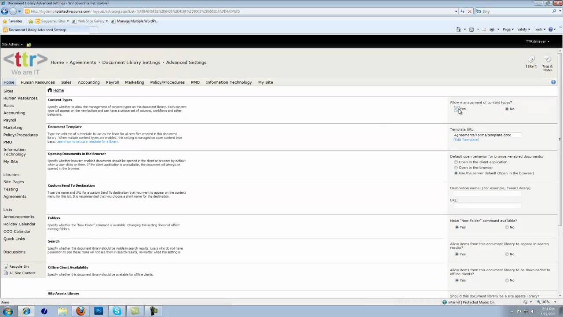This screenshot has height=317, width=563.
Task: Open the TTR\tmayer user menu
Action: 537,41
